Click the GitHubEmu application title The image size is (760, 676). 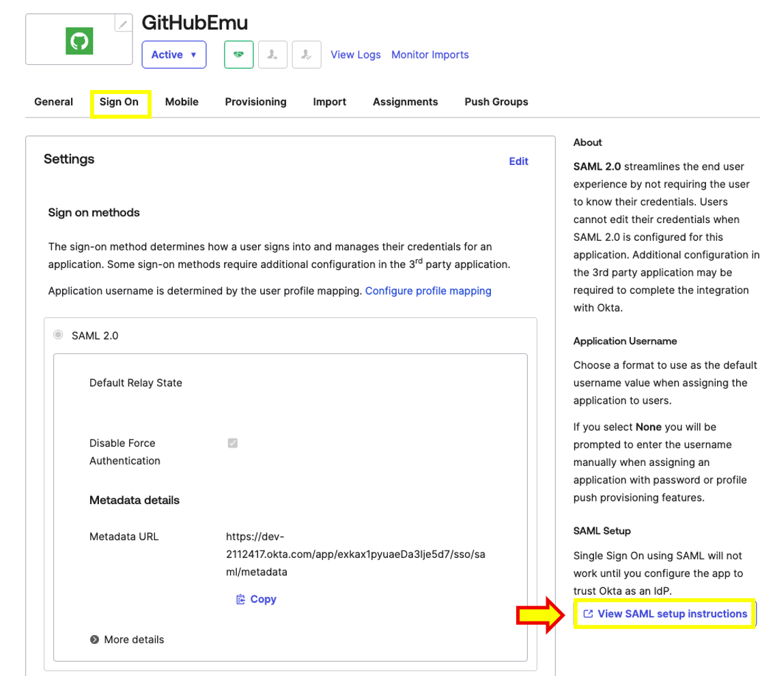click(x=195, y=23)
